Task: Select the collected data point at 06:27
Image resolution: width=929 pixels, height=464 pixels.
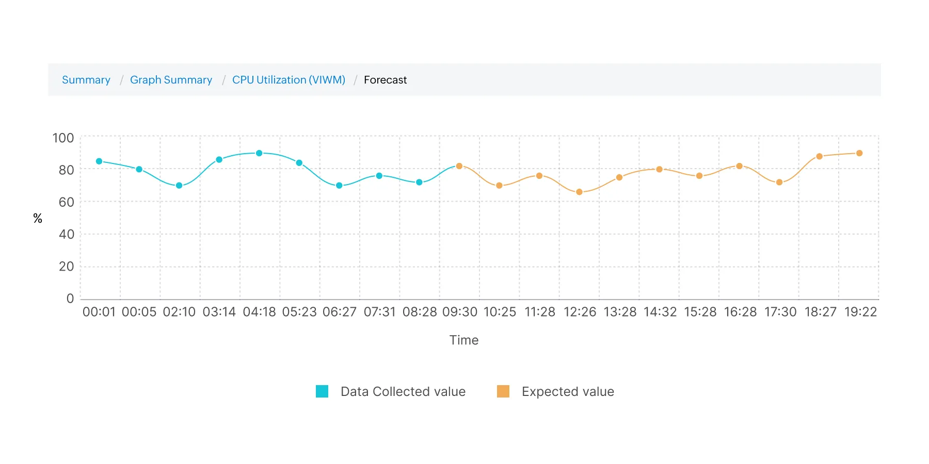Action: tap(339, 185)
